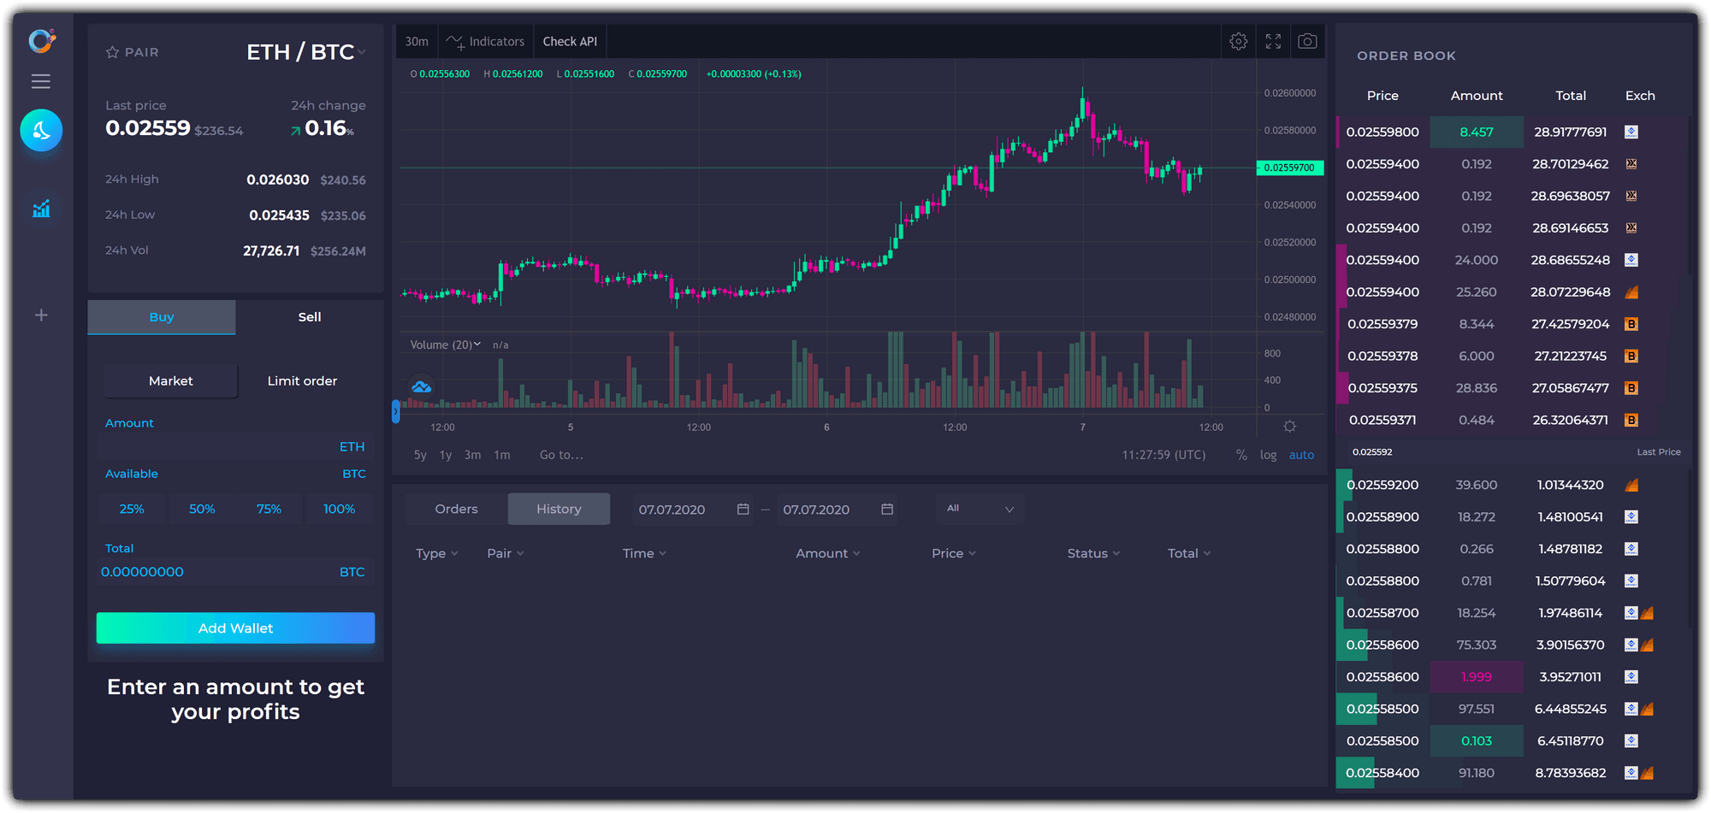Switch to the Sell tab

pyautogui.click(x=309, y=317)
